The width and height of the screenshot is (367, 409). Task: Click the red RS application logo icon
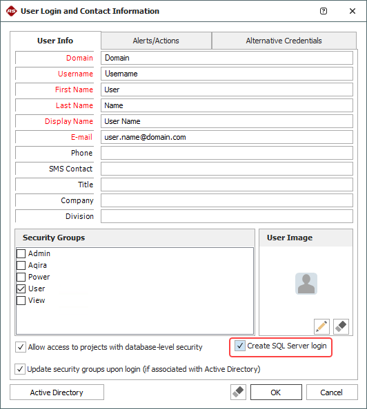pos(12,11)
